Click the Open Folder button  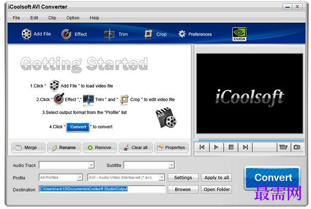[x=217, y=189]
